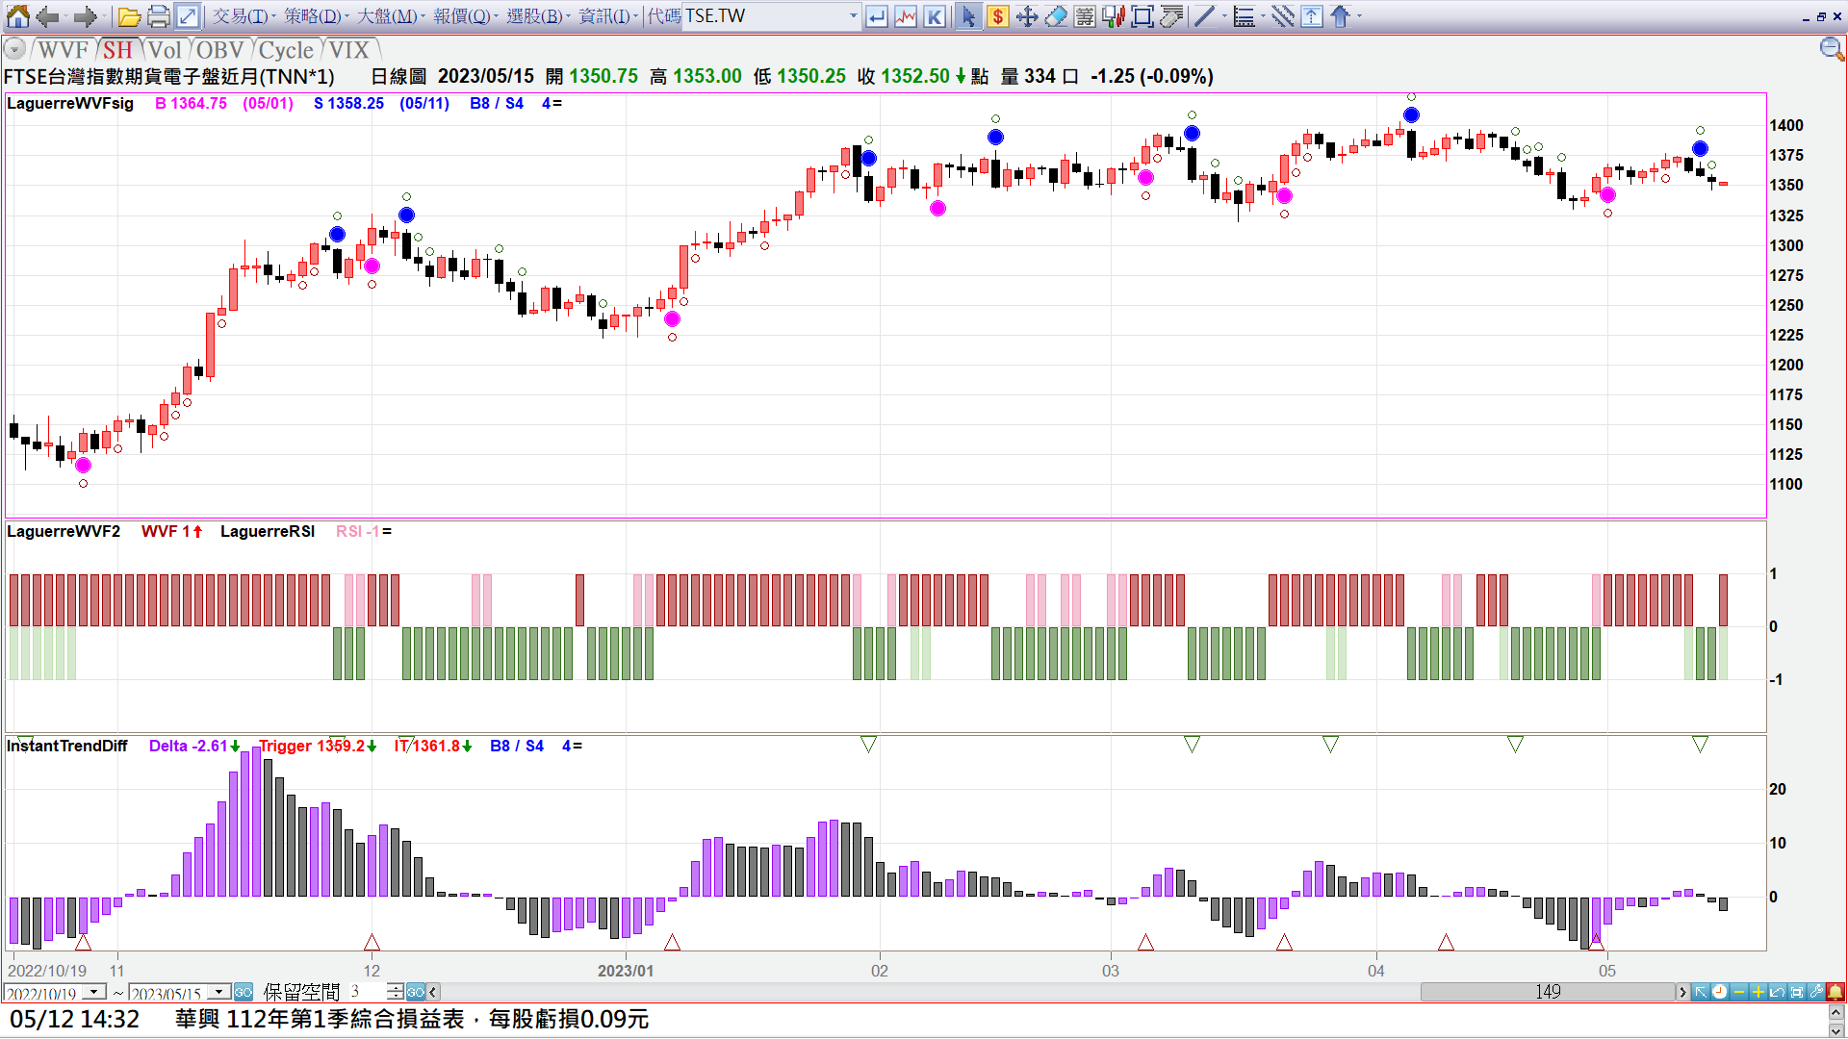The image size is (1848, 1039).
Task: Toggle the alert bell icon at bottom right
Action: pos(1835,992)
